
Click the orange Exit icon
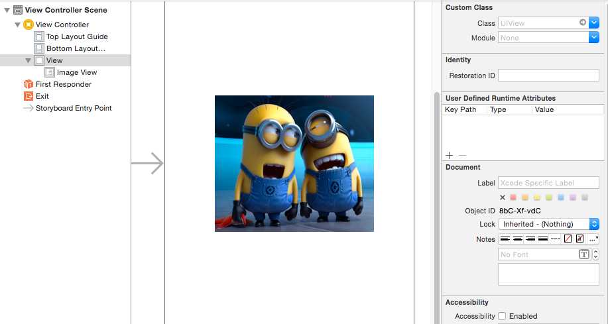click(29, 96)
